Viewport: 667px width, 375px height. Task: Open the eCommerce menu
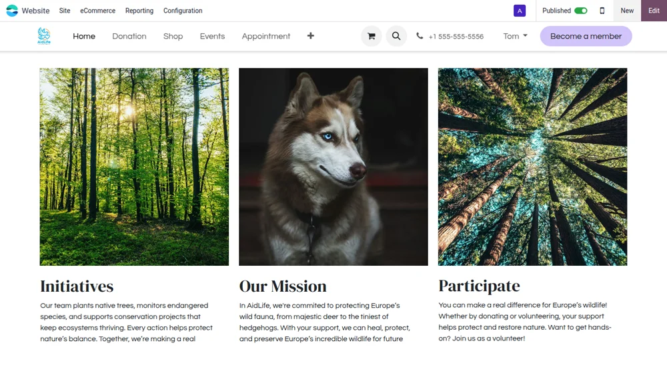(97, 11)
